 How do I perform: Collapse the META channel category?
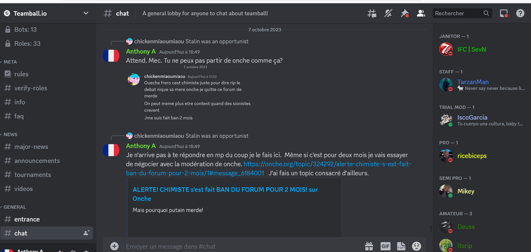tap(9, 62)
